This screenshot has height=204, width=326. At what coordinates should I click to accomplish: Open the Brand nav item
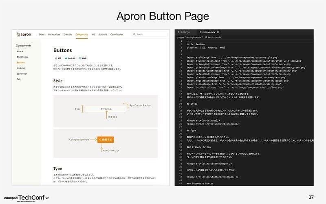[x=42, y=34]
